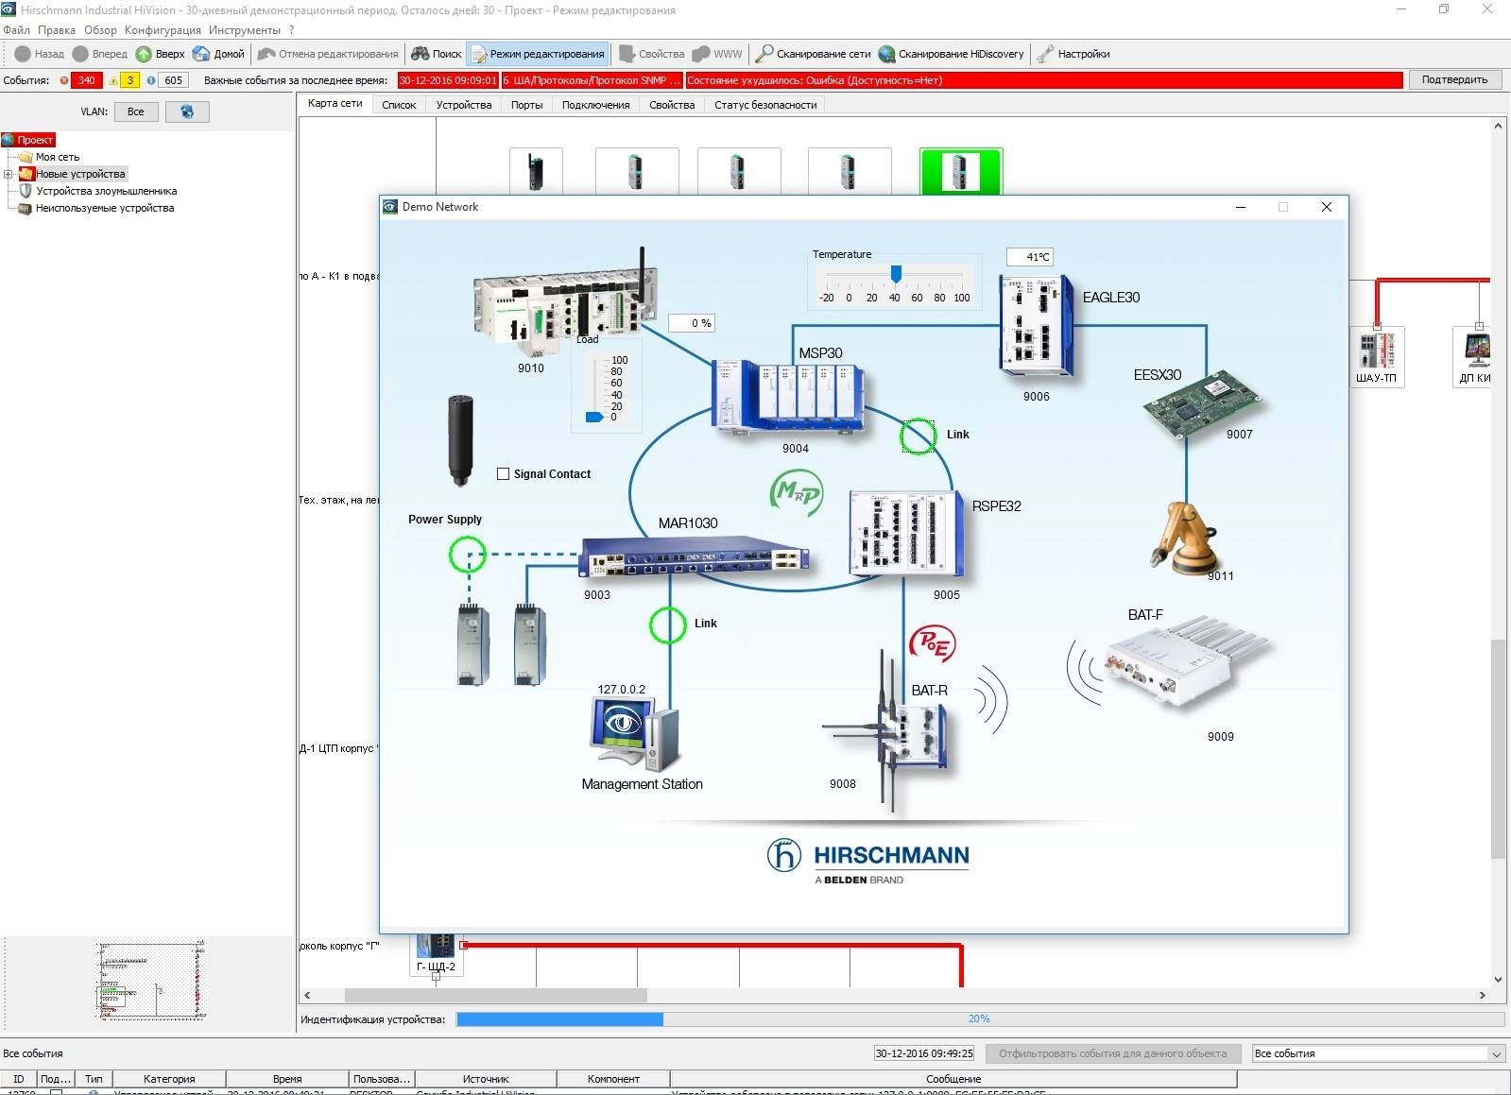
Task: Open the Файл menu
Action: click(16, 30)
